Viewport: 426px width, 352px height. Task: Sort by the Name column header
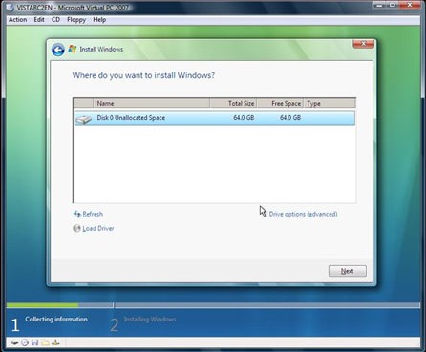coord(151,103)
